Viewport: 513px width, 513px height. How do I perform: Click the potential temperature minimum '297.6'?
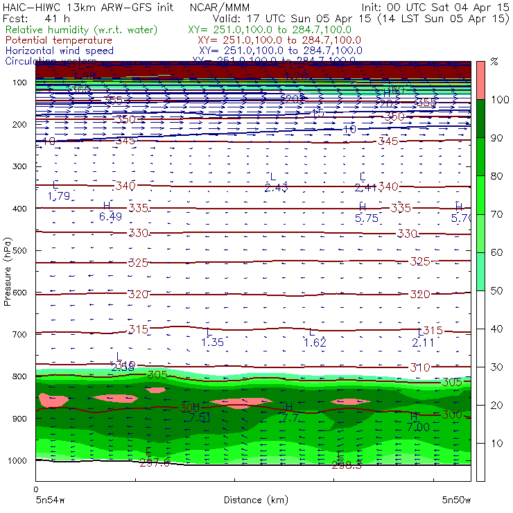(155, 462)
